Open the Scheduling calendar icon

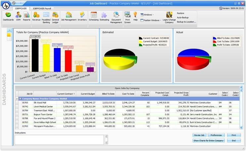point(94,16)
